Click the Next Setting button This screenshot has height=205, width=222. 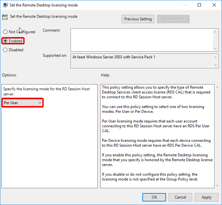[173, 19]
